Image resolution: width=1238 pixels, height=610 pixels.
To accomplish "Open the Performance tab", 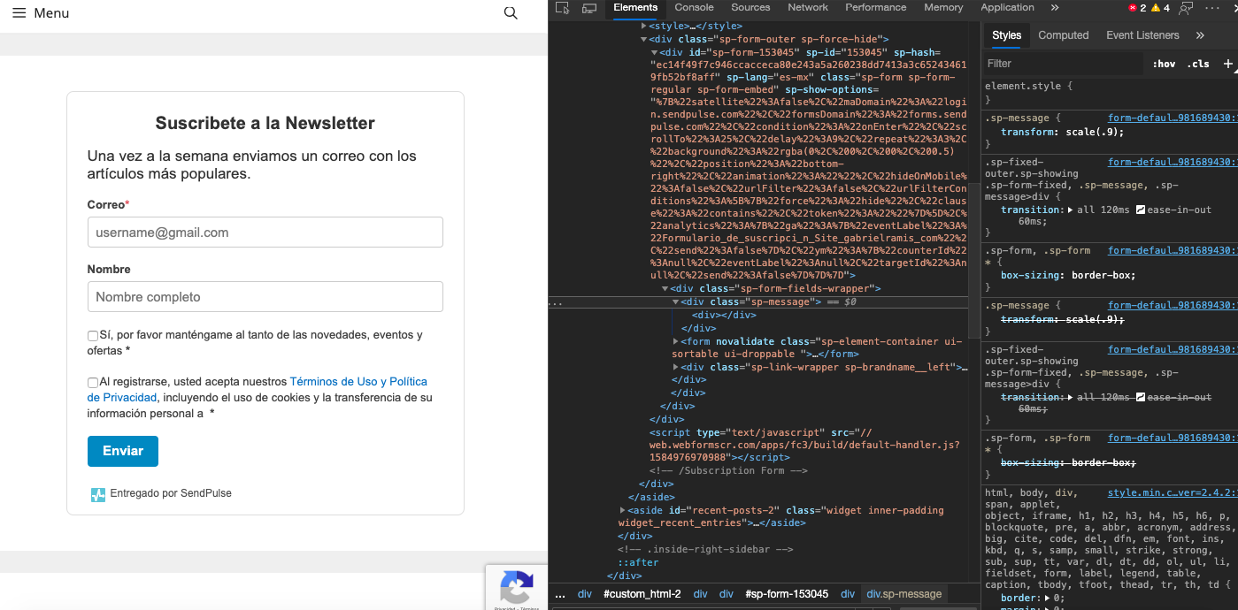I will tap(875, 8).
